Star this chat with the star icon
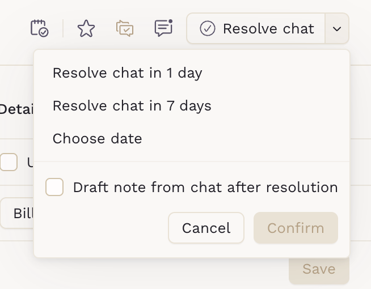 click(x=86, y=28)
